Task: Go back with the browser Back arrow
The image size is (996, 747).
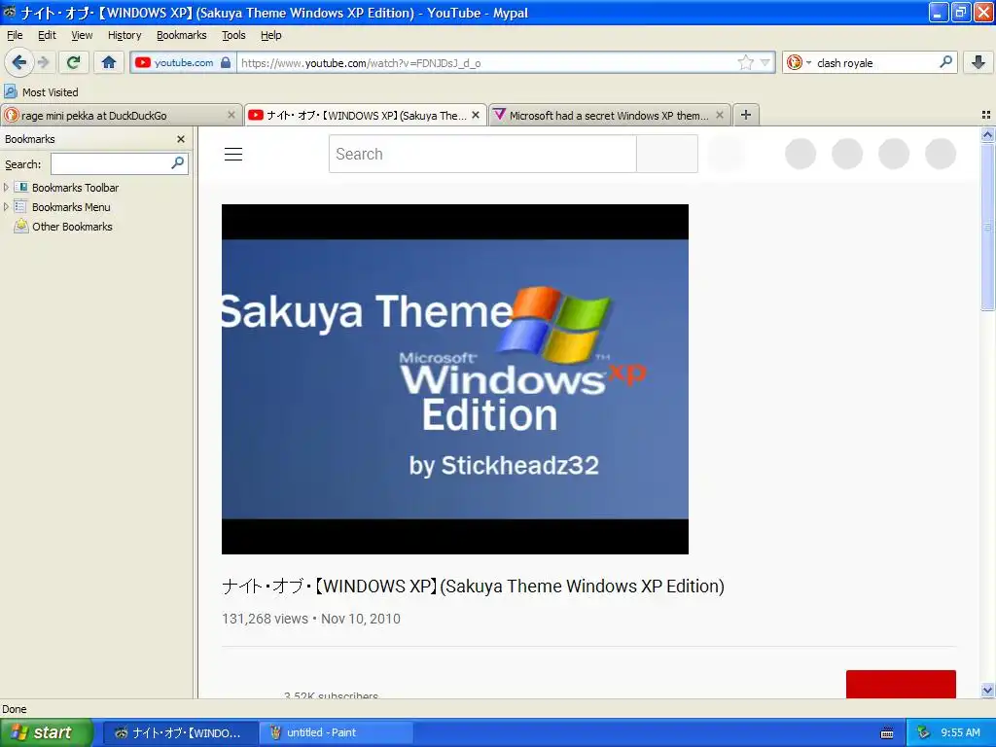Action: click(x=19, y=62)
